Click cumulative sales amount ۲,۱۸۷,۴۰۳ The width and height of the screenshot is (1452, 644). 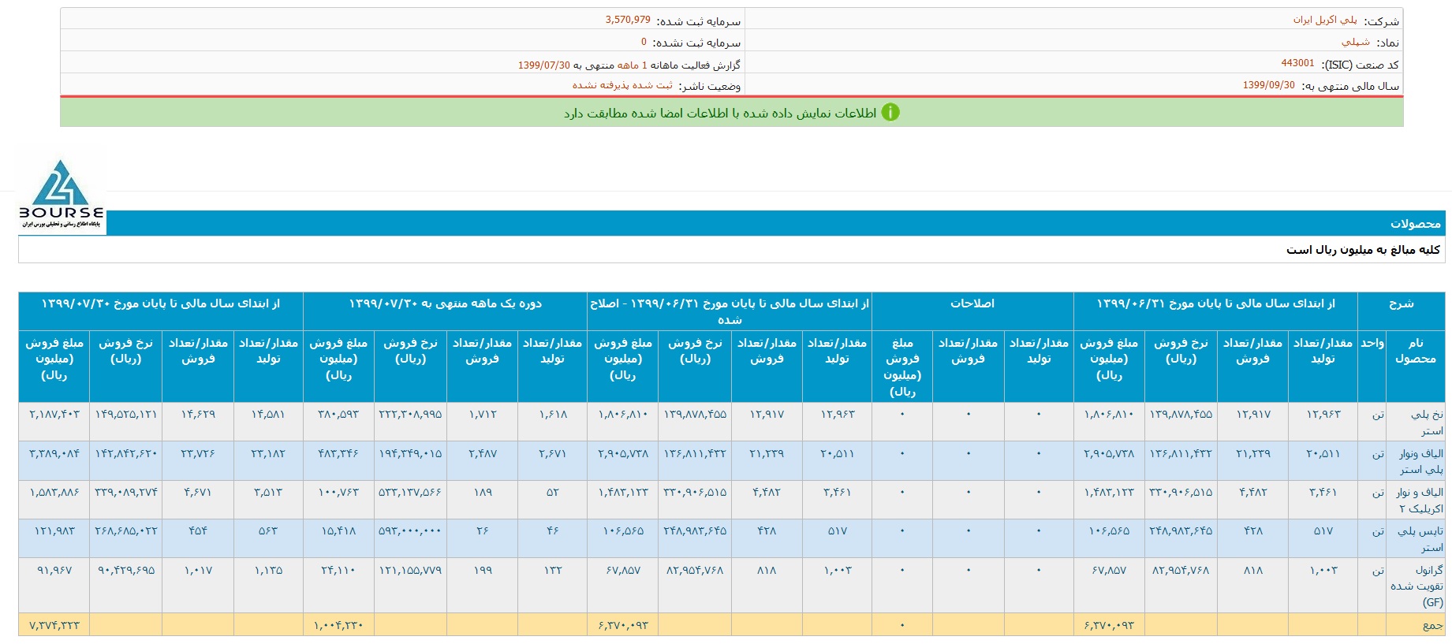54,414
